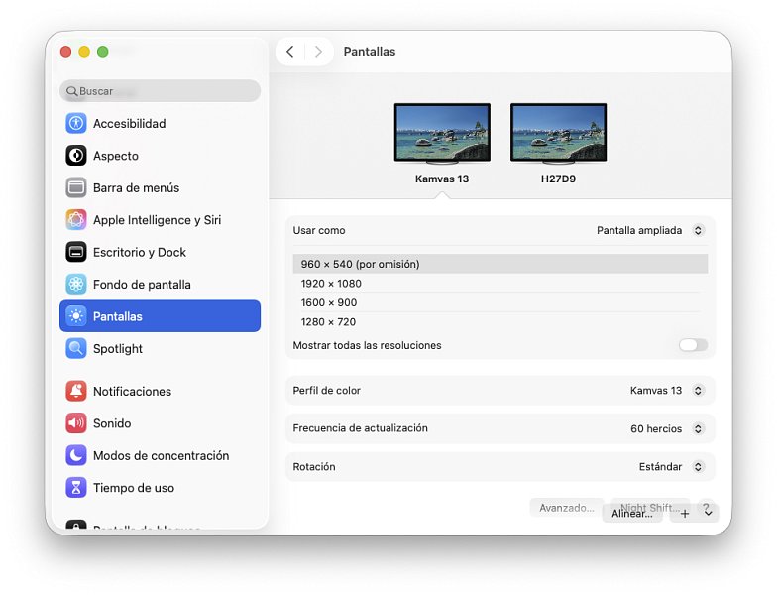This screenshot has width=777, height=595.
Task: Choose the 1920 × 1080 resolution
Action: pos(331,284)
